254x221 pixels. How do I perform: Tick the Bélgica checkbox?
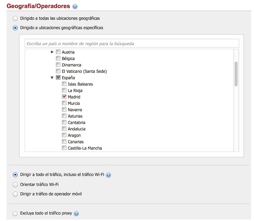[58, 58]
